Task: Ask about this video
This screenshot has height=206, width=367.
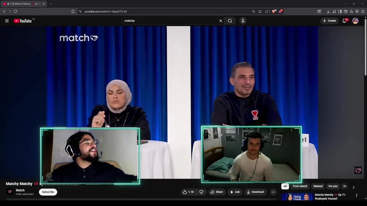Action: click(235, 192)
